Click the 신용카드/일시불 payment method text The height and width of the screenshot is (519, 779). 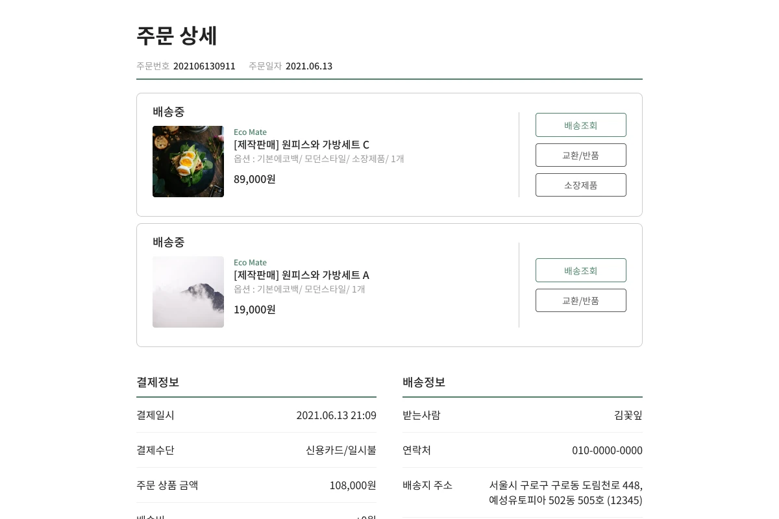[341, 450]
